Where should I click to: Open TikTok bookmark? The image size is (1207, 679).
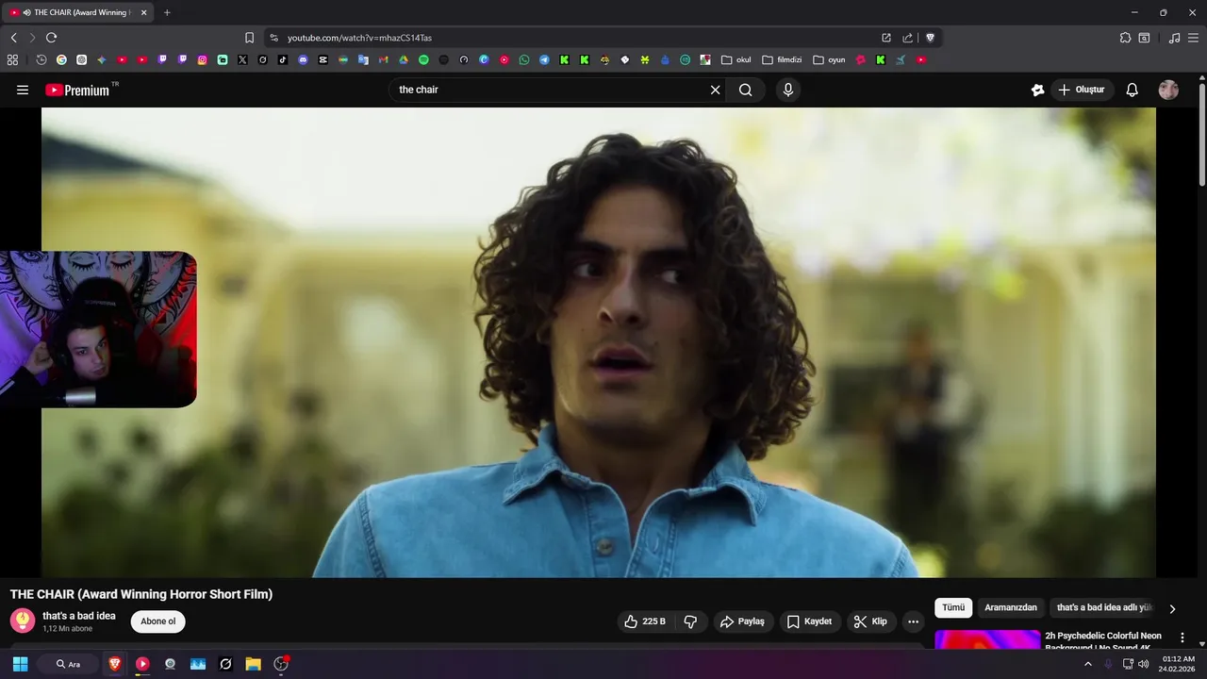point(283,59)
